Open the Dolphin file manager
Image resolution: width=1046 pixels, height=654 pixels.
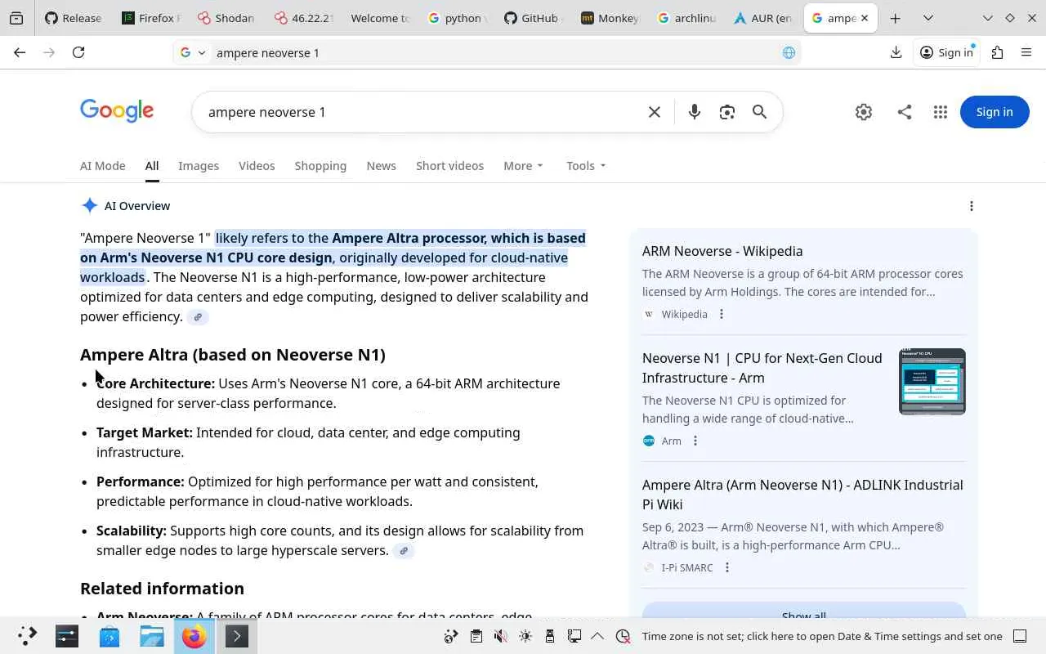click(152, 636)
